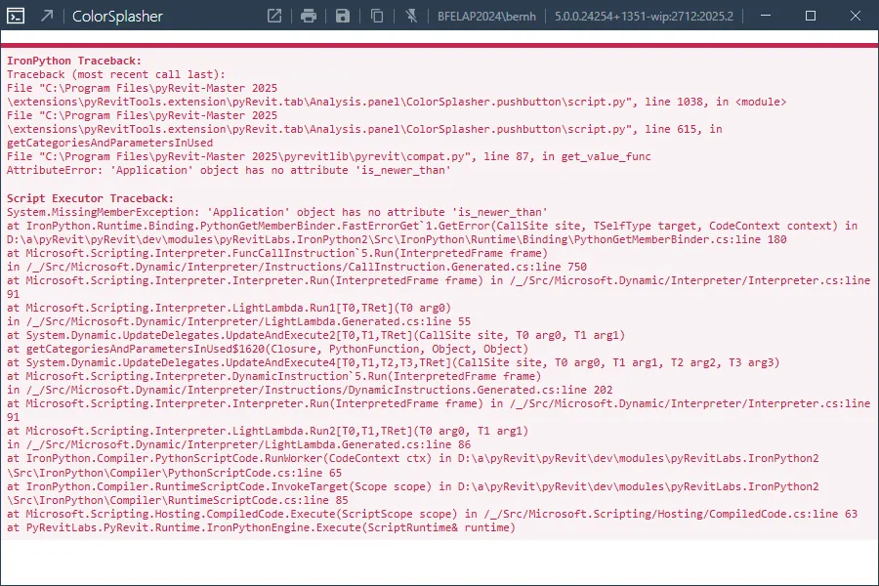The height and width of the screenshot is (586, 879).
Task: Click the line mentioning script.py line 1038
Action: point(397,102)
